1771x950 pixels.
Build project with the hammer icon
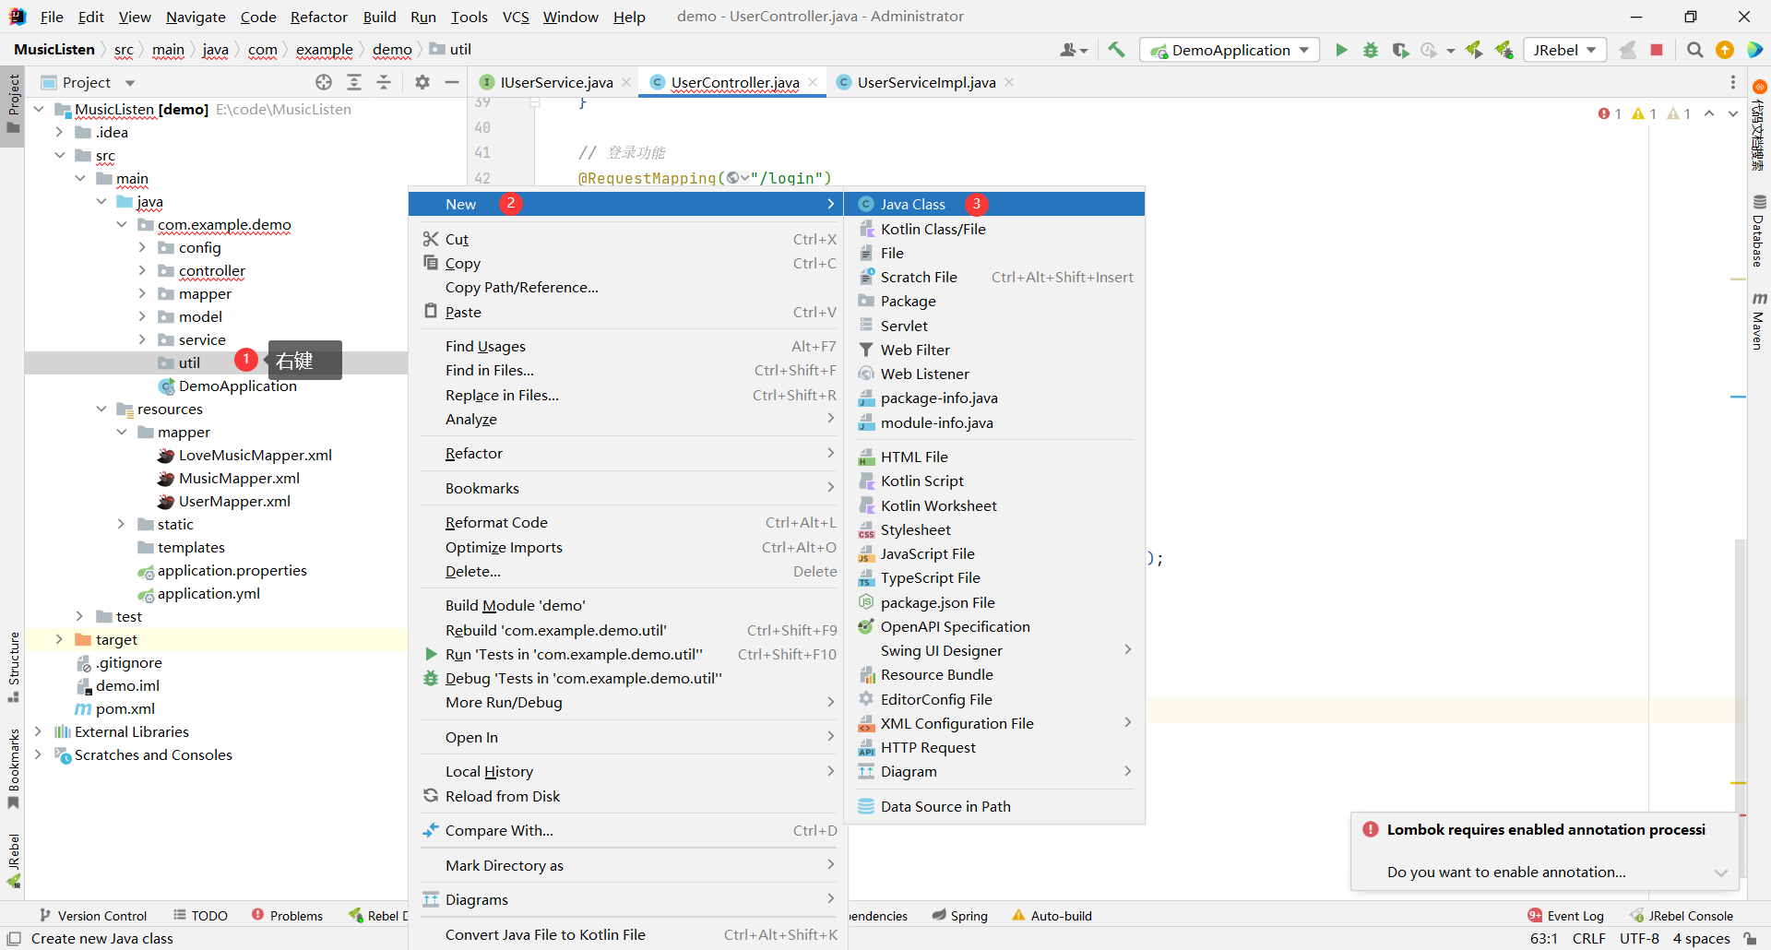pos(1116,50)
